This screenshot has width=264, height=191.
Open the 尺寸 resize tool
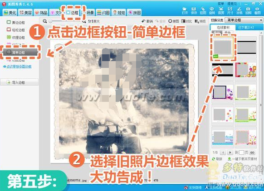(x=230, y=10)
